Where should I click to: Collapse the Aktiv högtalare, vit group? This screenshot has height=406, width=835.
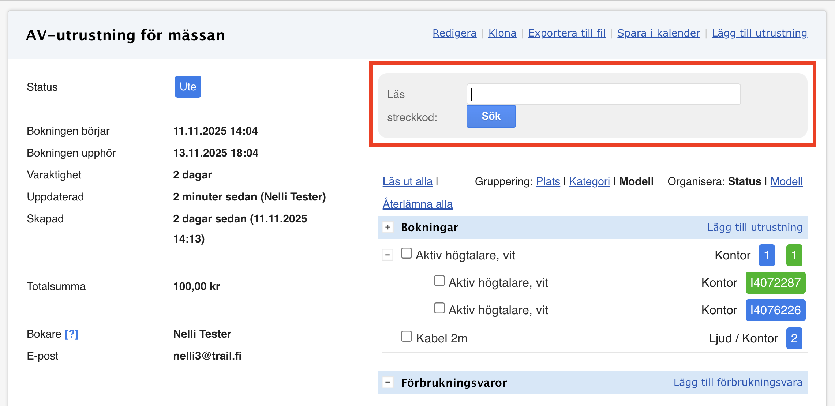387,255
